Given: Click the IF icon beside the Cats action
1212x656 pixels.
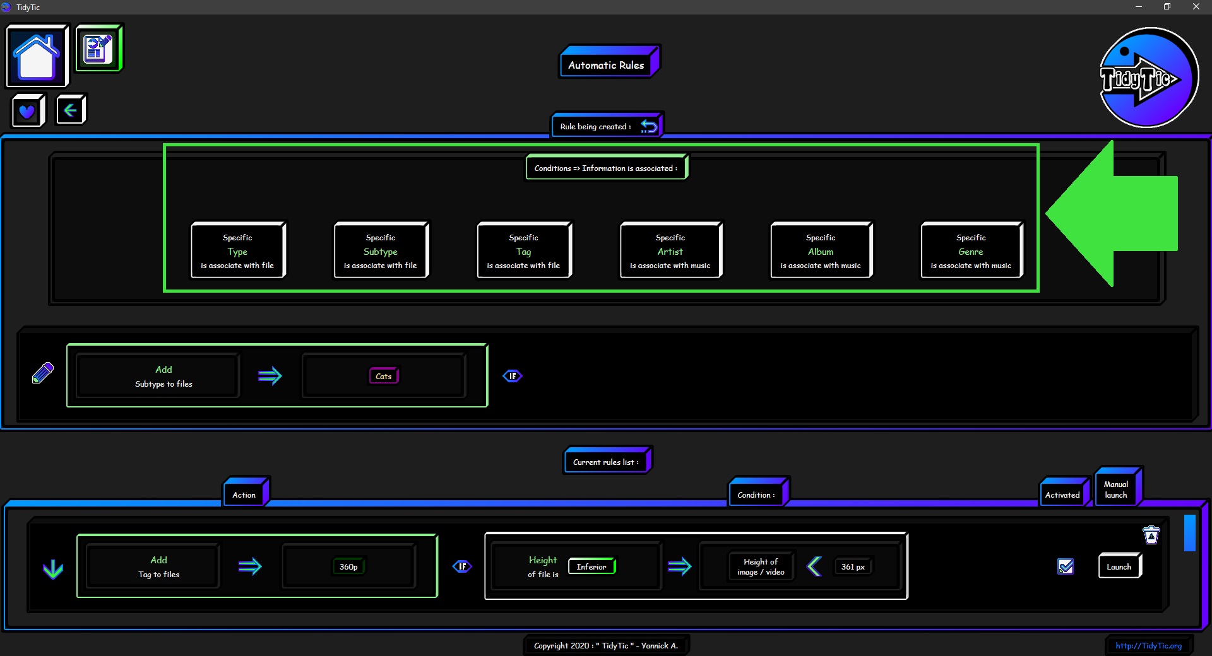Looking at the screenshot, I should (512, 376).
